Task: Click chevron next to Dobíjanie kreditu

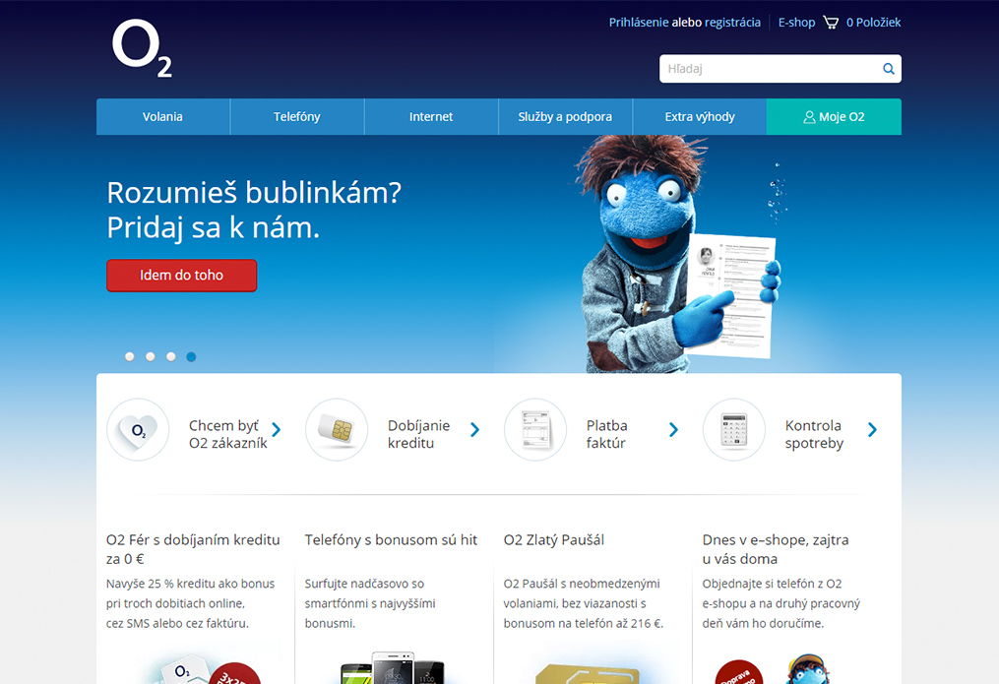Action: (474, 430)
